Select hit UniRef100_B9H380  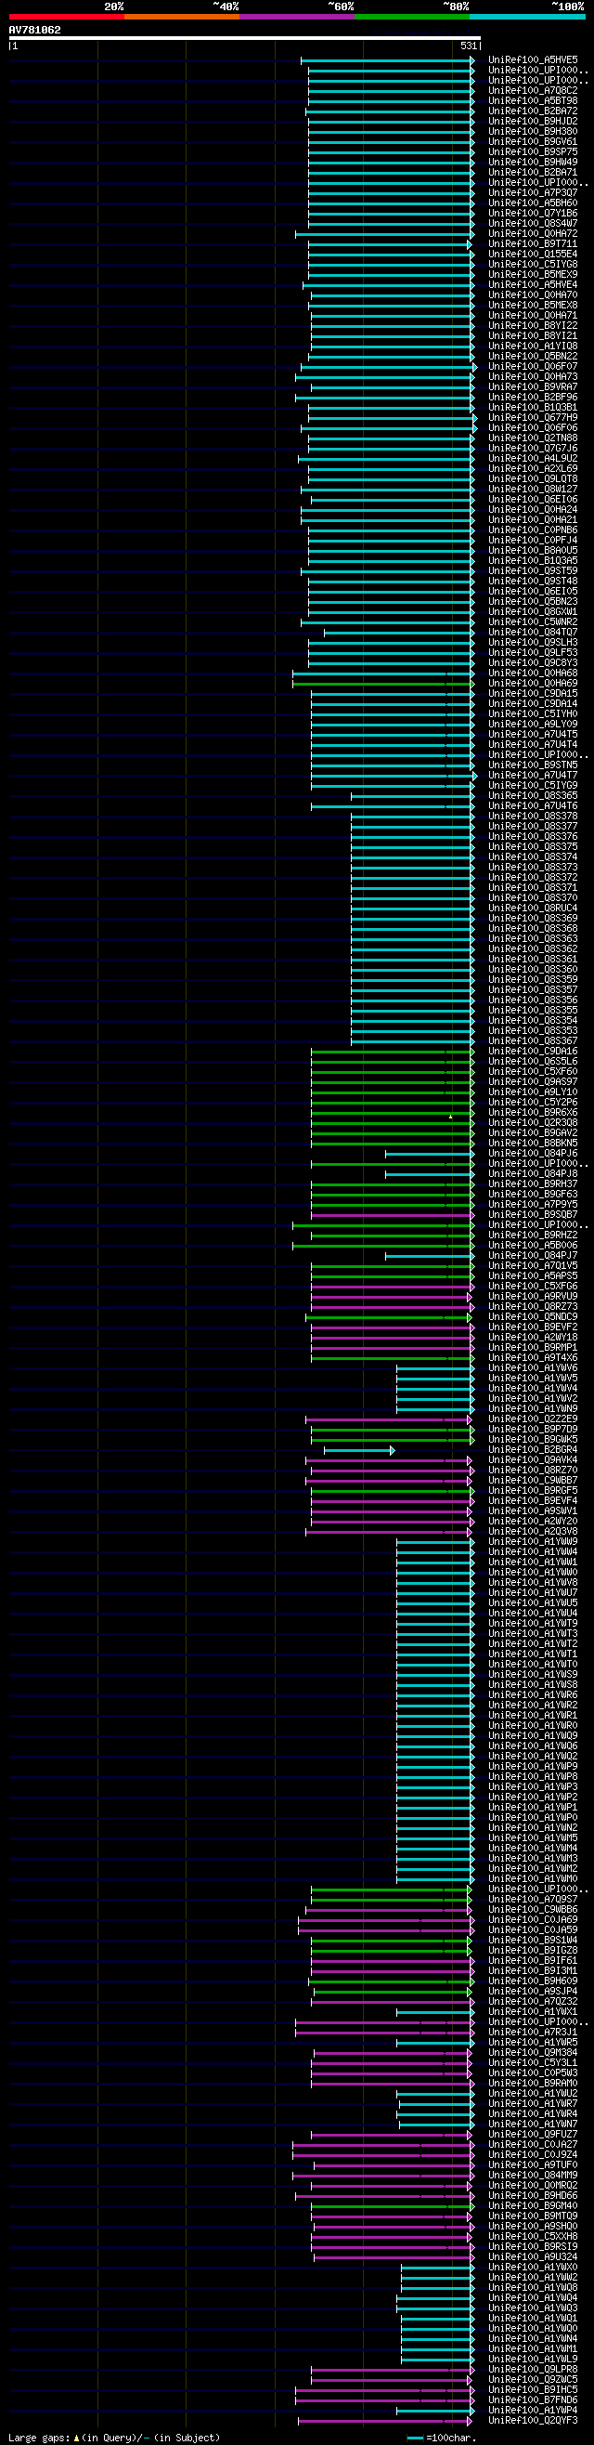(x=533, y=132)
